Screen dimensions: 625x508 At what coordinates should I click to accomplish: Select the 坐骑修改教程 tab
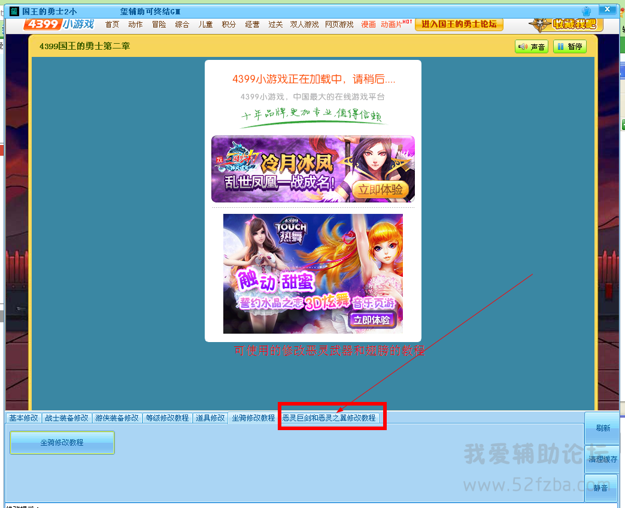[x=253, y=418]
